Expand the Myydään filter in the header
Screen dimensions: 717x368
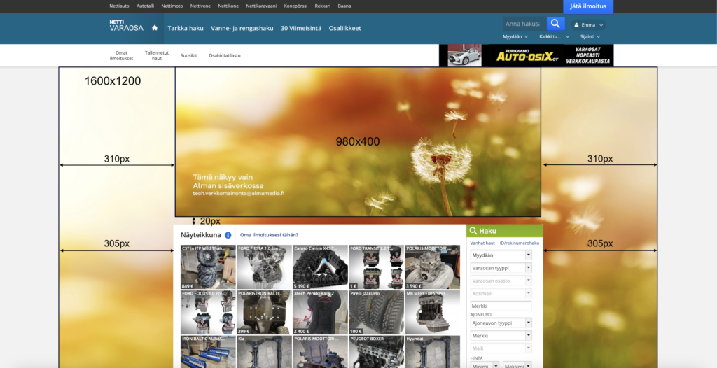515,36
